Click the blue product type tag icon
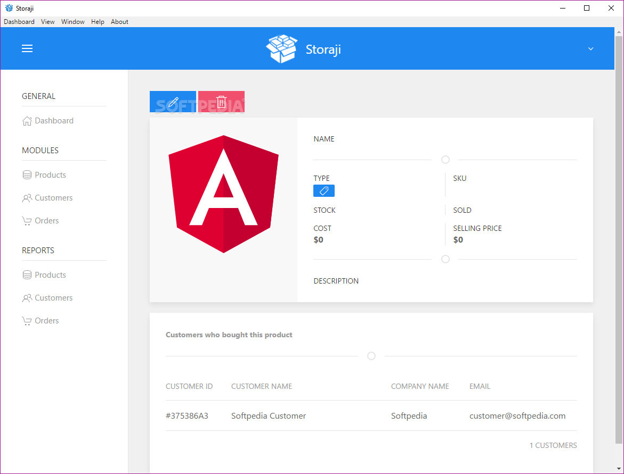Image resolution: width=624 pixels, height=474 pixels. (x=324, y=190)
